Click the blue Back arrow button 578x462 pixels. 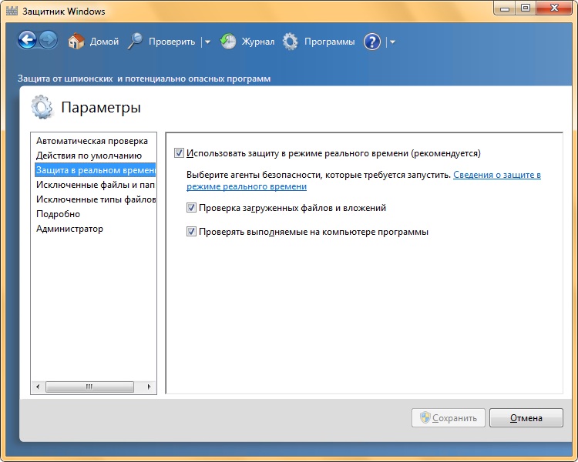coord(28,41)
